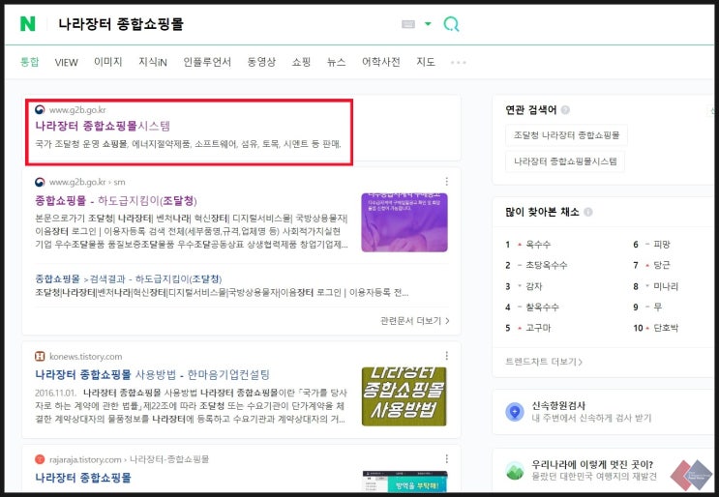Show more tabs via the ellipsis

(x=458, y=62)
